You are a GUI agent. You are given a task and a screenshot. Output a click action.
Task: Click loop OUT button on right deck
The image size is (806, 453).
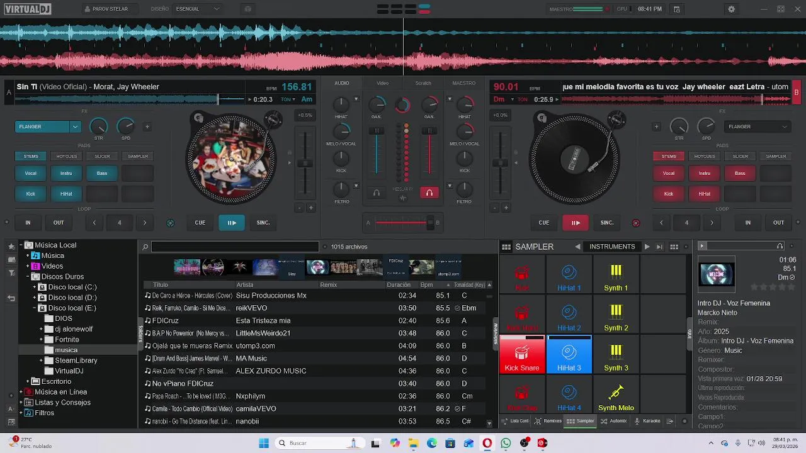(x=779, y=223)
